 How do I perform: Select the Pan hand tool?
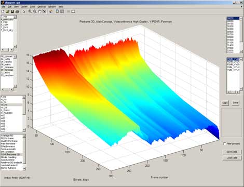pos(39,11)
